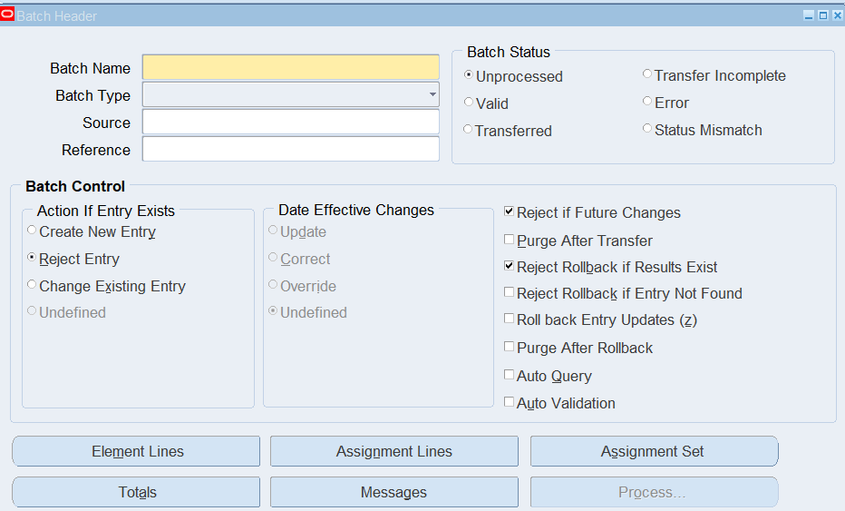Viewport: 845px width, 511px height.
Task: Open the Element Lines button
Action: pyautogui.click(x=136, y=451)
